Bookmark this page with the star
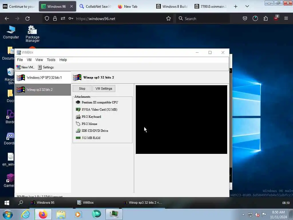Image resolution: width=293 pixels, height=220 pixels. point(168,18)
